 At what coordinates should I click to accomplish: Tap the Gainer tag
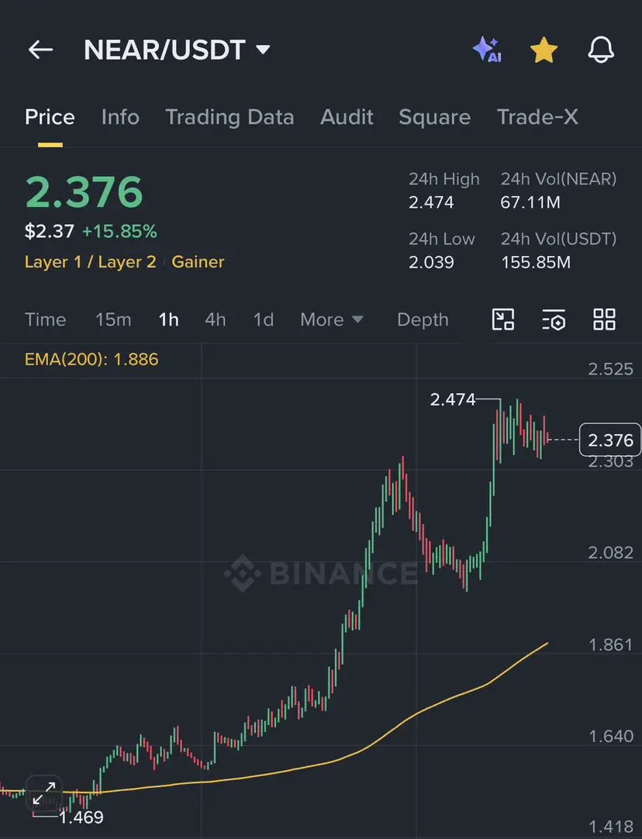pos(198,261)
